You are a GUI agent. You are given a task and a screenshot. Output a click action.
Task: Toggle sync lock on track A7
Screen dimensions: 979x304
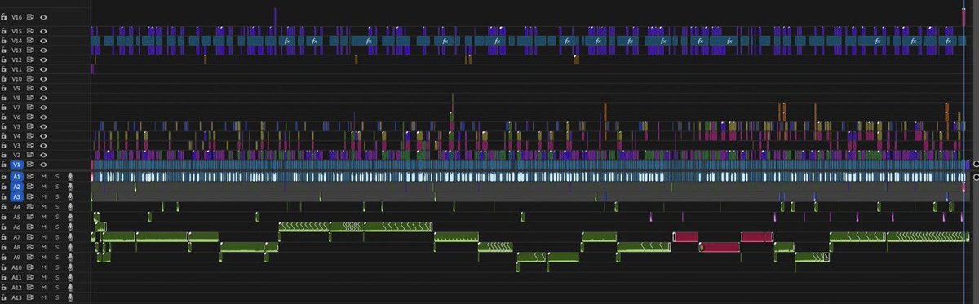pos(30,236)
